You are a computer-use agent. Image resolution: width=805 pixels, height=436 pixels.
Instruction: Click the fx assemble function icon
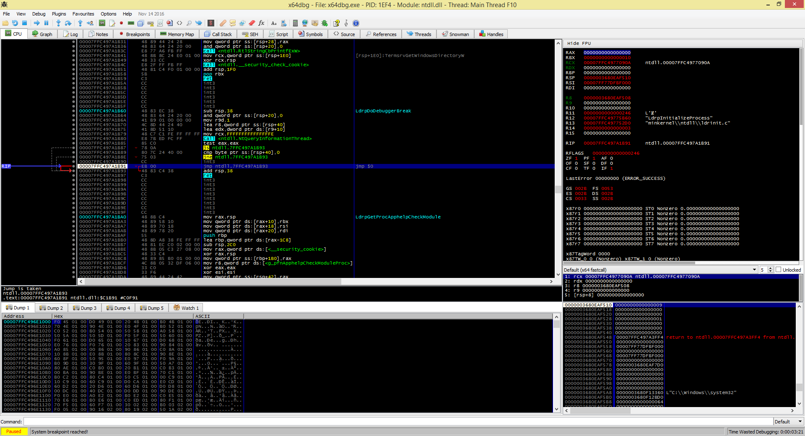coord(261,23)
